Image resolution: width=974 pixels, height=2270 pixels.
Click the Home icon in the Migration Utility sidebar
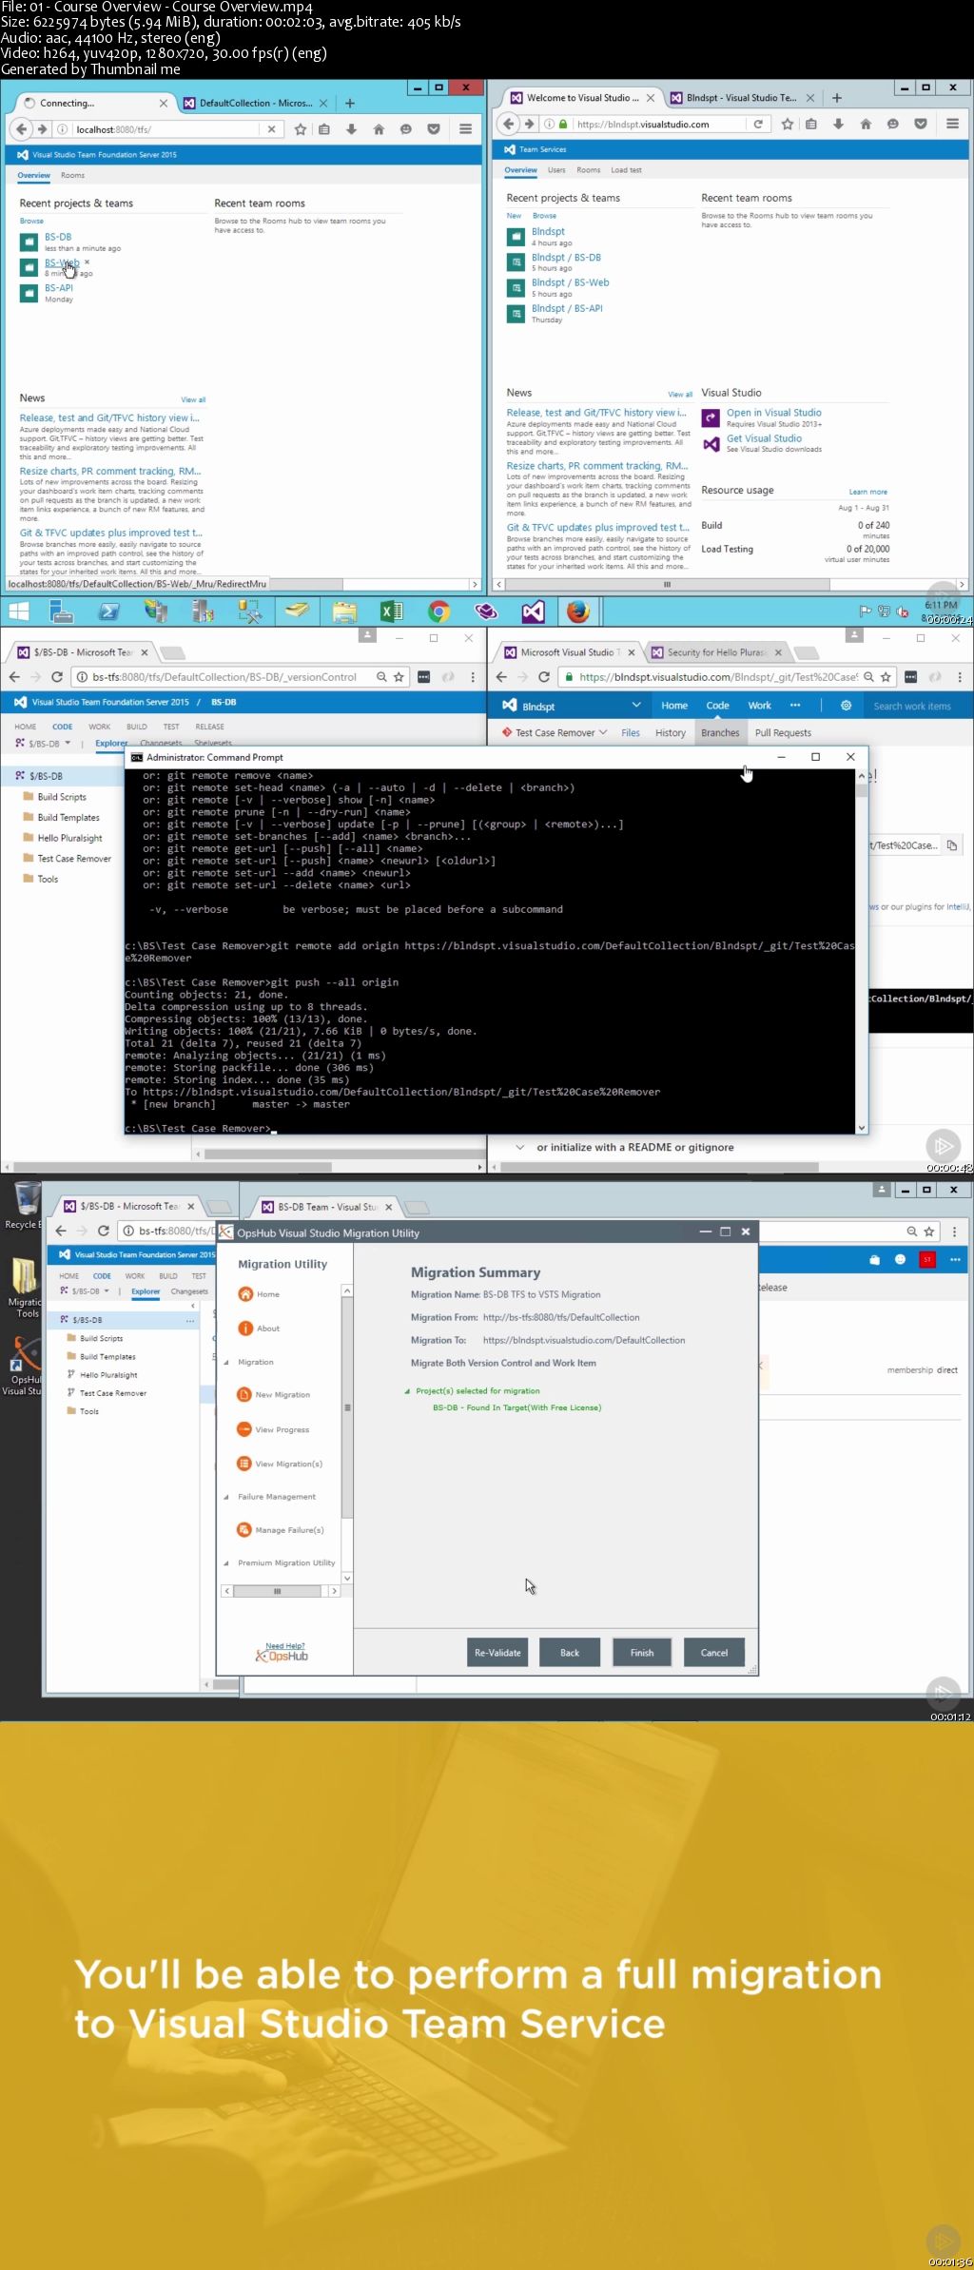245,1293
